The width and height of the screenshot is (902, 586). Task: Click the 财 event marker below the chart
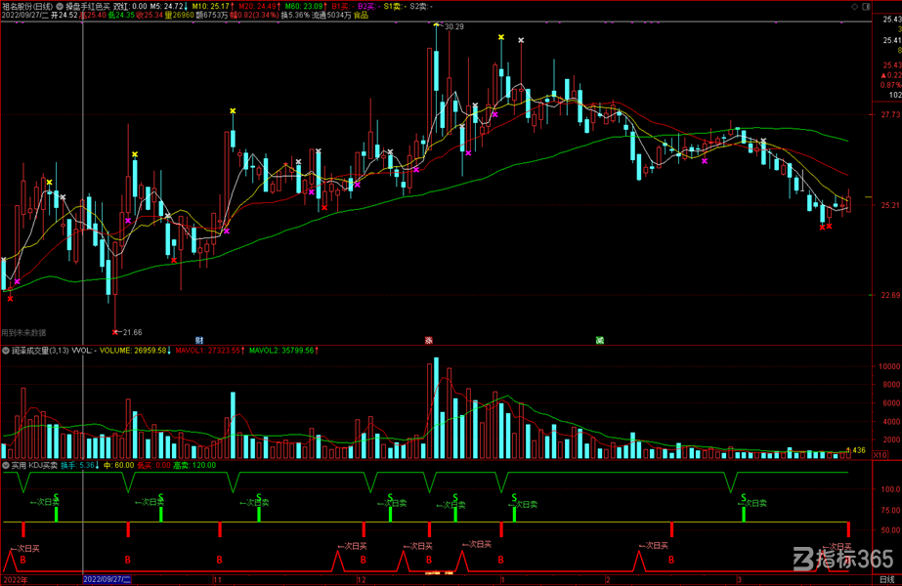[199, 341]
